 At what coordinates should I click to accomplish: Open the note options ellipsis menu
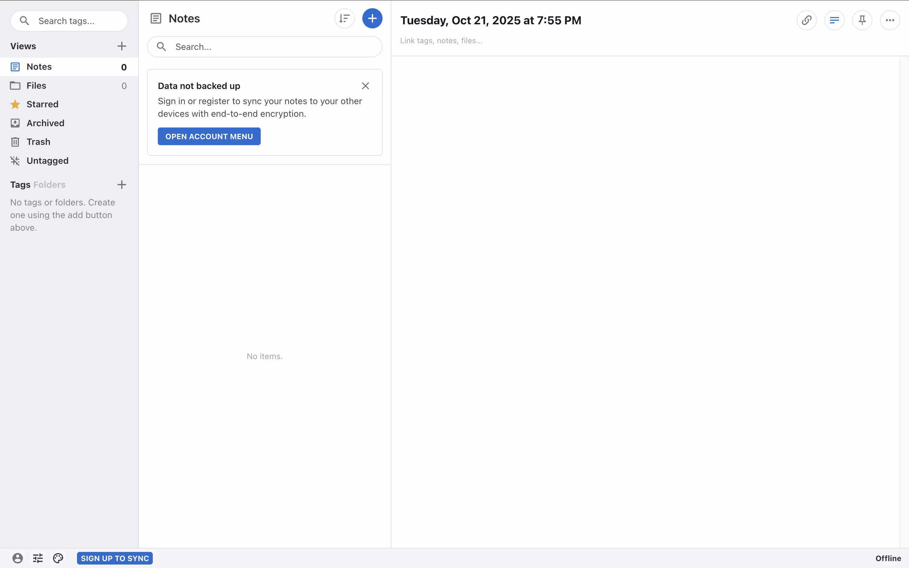coord(890,20)
